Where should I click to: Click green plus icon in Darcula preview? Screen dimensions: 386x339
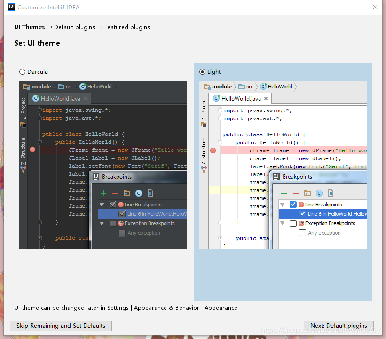point(103,193)
